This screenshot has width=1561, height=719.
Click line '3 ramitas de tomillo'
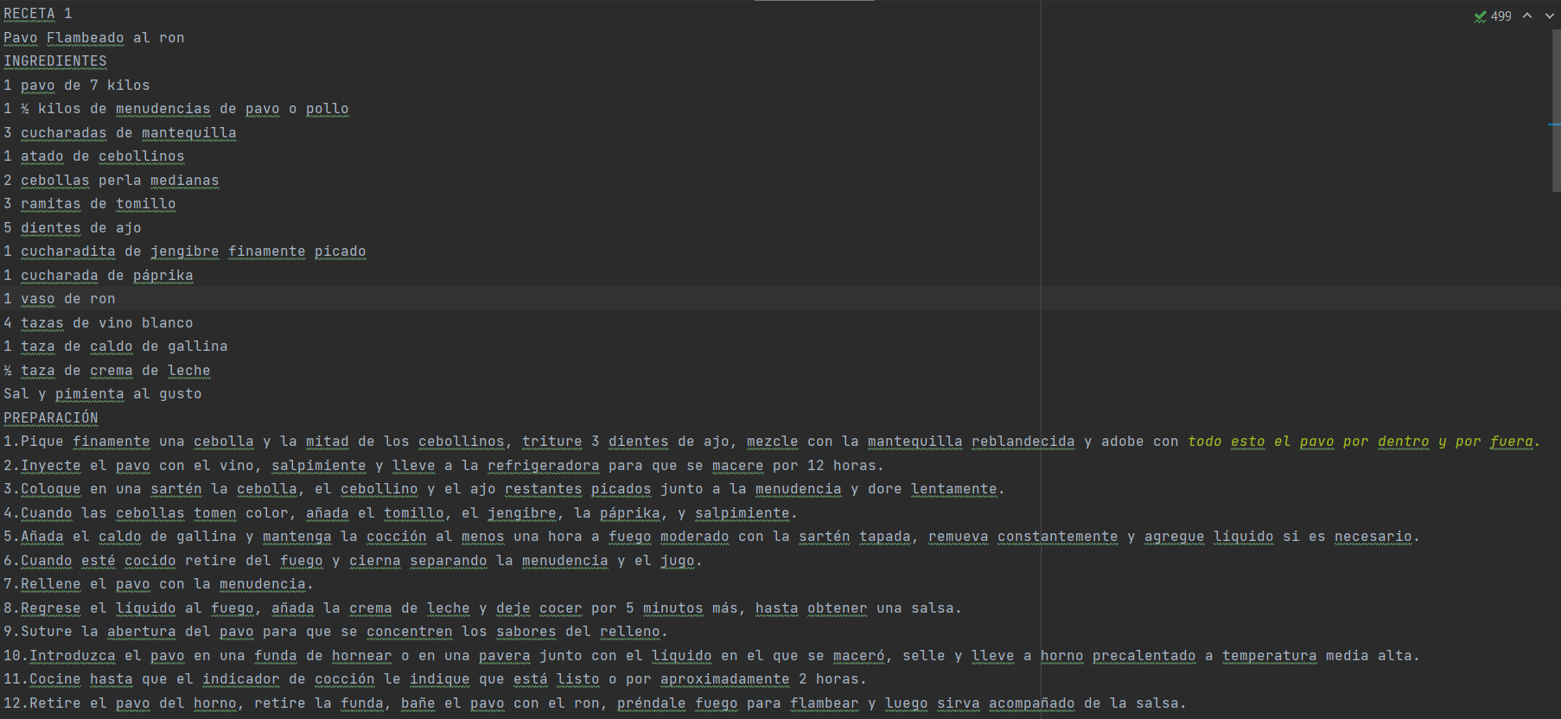click(x=90, y=204)
